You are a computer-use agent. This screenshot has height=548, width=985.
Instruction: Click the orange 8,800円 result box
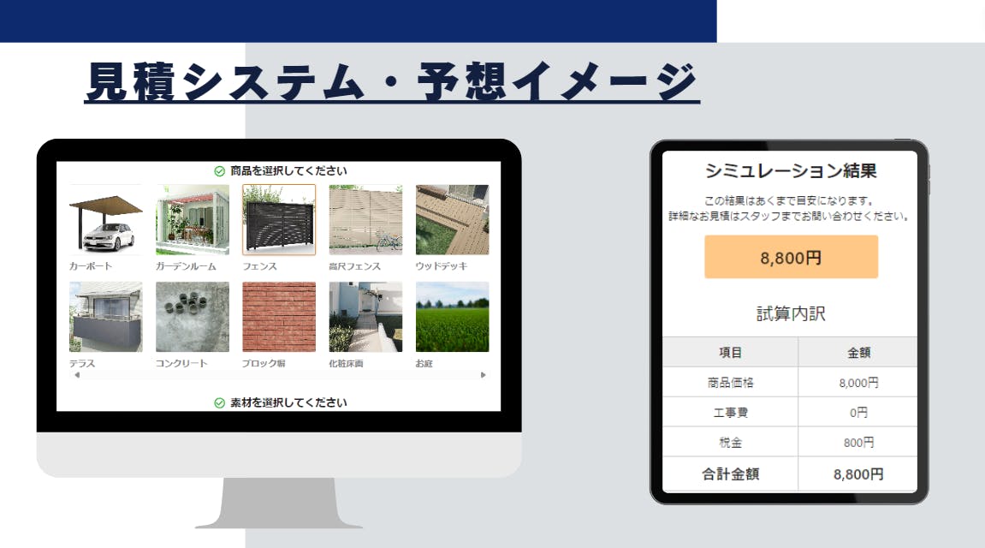tap(791, 257)
